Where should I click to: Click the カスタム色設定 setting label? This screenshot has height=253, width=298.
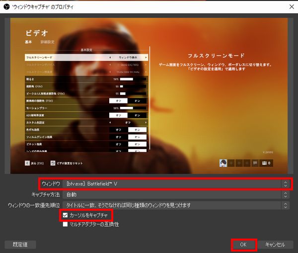[x=35, y=122]
